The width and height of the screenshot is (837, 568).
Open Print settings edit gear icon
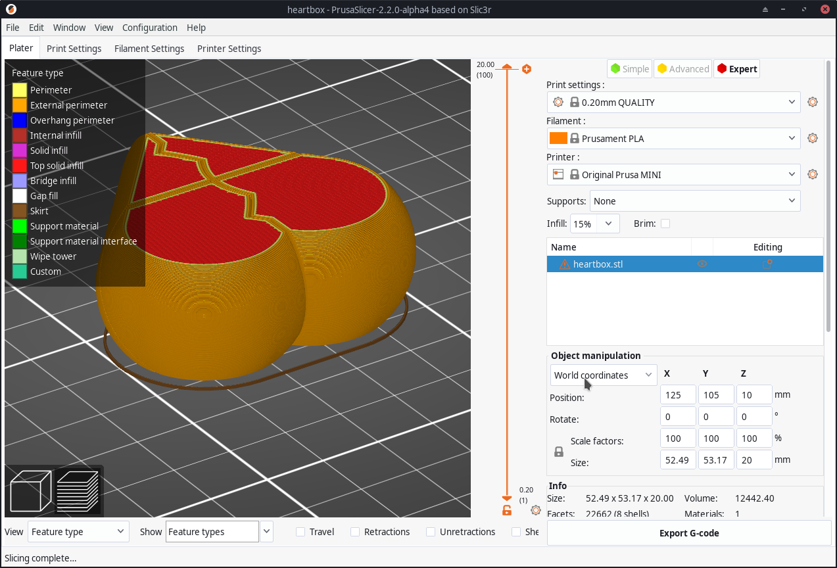click(x=813, y=102)
